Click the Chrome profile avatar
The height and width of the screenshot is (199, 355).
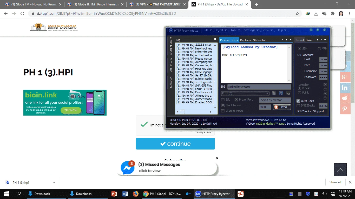pyautogui.click(x=341, y=13)
